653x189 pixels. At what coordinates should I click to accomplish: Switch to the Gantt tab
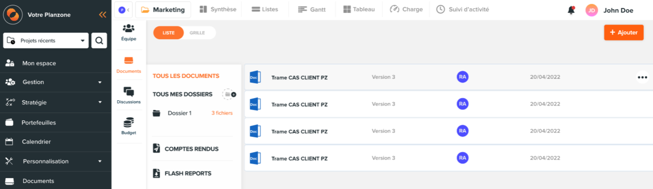pyautogui.click(x=312, y=9)
